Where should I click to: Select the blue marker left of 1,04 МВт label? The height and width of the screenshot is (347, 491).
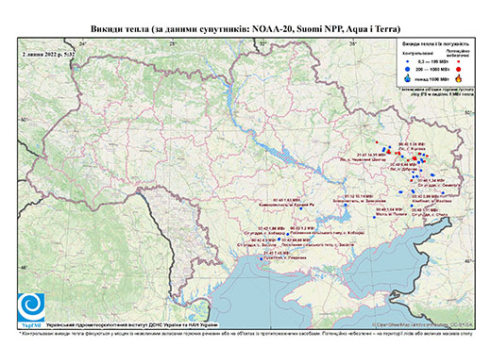pyautogui.click(x=374, y=217)
